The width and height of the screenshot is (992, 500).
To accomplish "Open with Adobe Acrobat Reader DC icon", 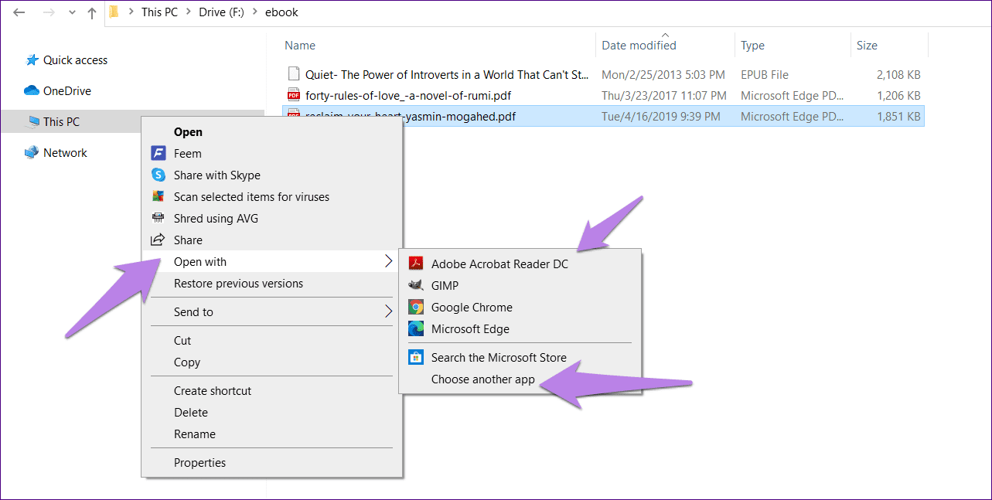I will pyautogui.click(x=416, y=264).
